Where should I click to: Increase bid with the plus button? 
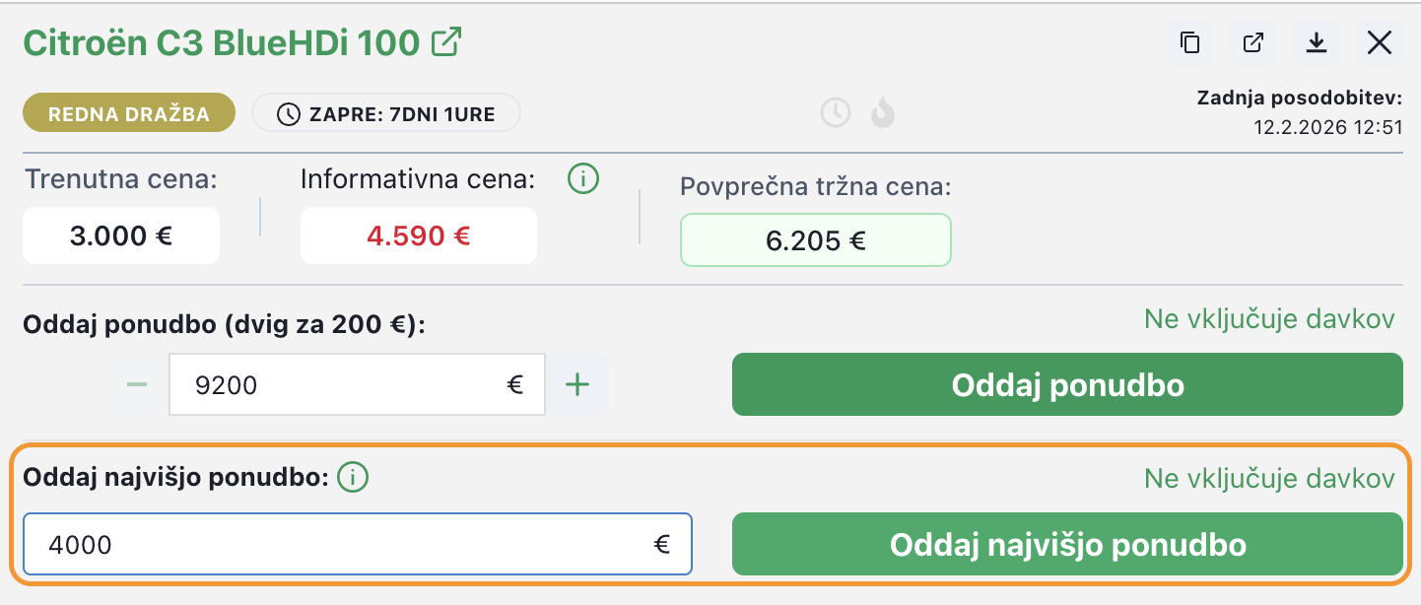pyautogui.click(x=577, y=384)
